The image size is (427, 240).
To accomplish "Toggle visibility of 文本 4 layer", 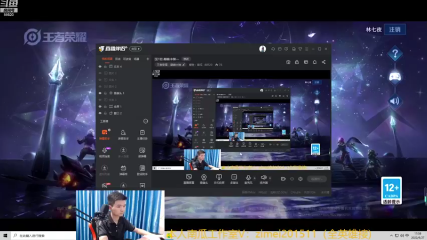I will (x=100, y=66).
